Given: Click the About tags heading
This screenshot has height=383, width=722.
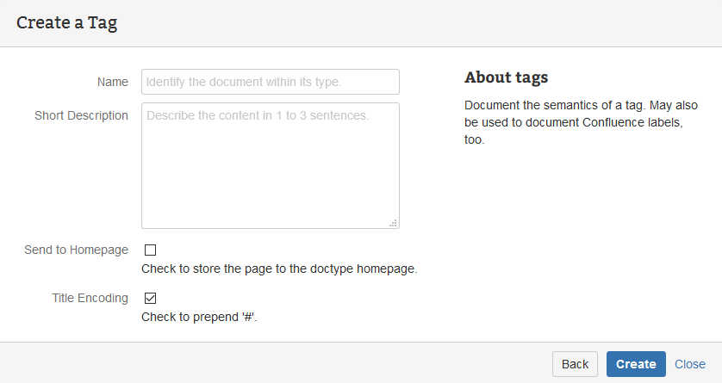Looking at the screenshot, I should tap(506, 77).
